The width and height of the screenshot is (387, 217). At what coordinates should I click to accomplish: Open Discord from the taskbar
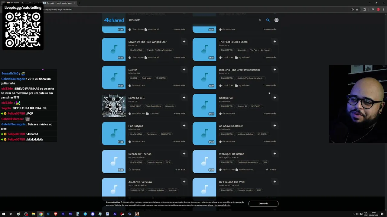93,214
